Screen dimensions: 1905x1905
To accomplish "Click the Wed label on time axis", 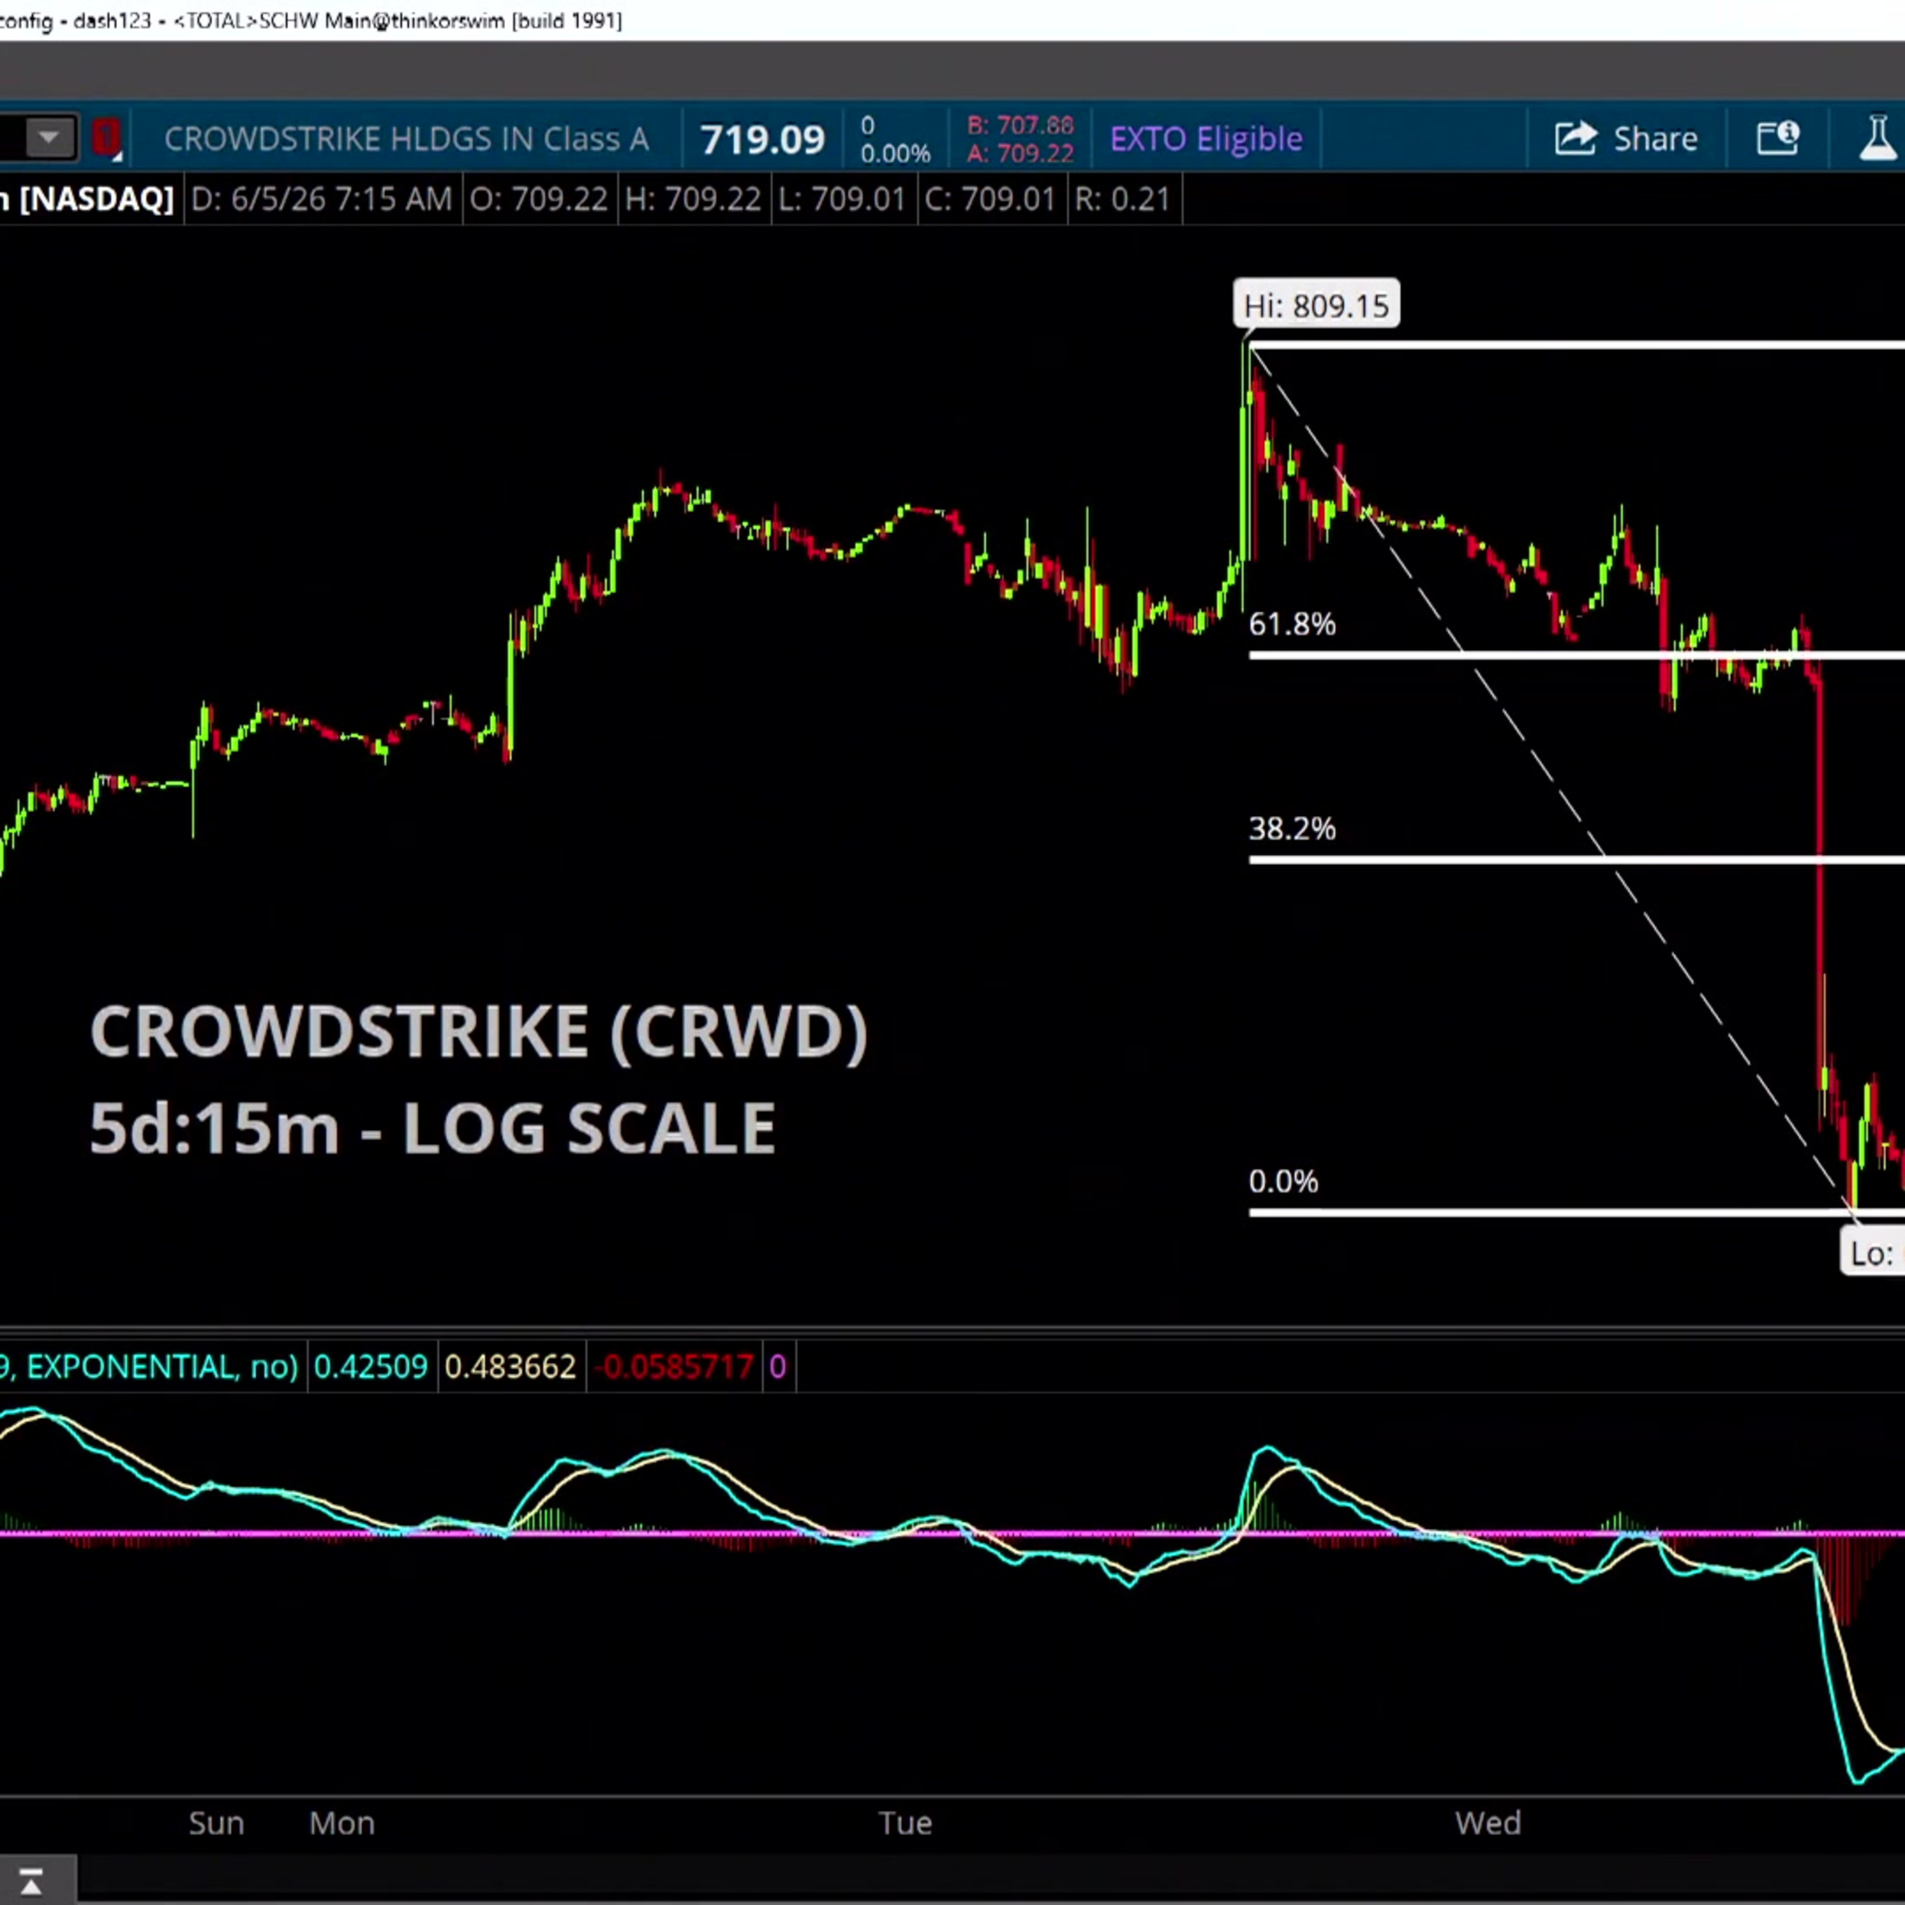I will (1488, 1823).
